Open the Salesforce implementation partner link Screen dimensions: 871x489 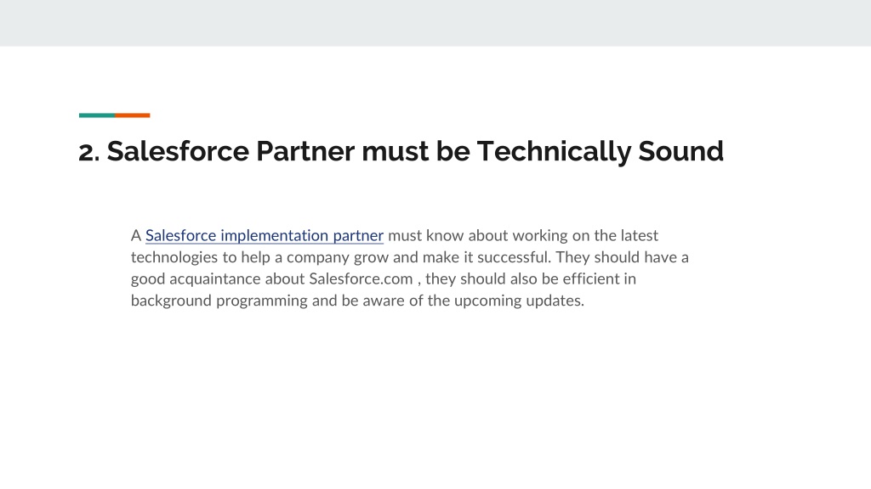[265, 236]
